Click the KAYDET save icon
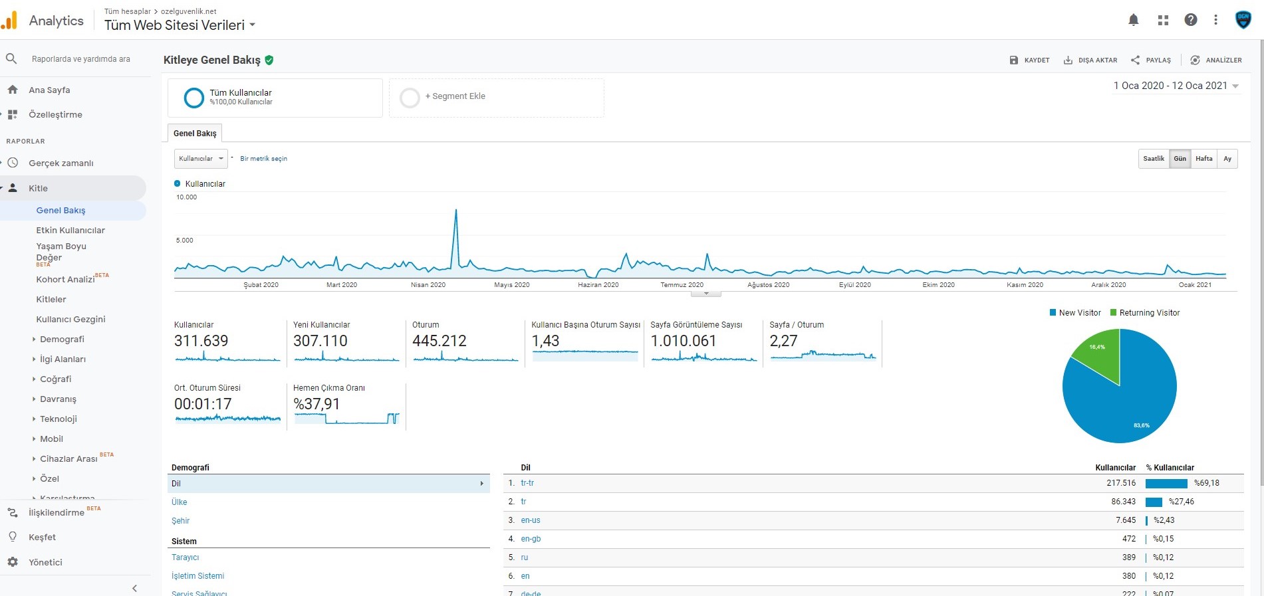Viewport: 1264px width, 596px height. coord(1014,60)
